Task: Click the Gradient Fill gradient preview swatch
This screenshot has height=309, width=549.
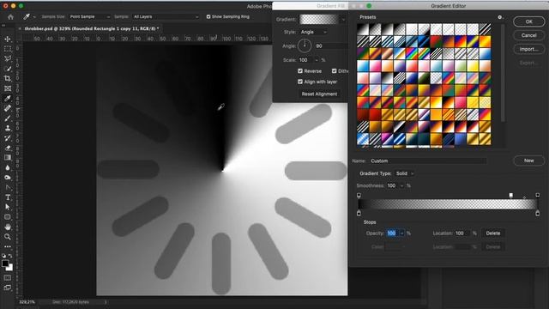Action: [x=319, y=20]
